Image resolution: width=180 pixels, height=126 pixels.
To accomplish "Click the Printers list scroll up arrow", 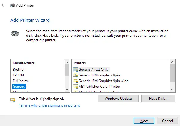I will tap(172, 62).
